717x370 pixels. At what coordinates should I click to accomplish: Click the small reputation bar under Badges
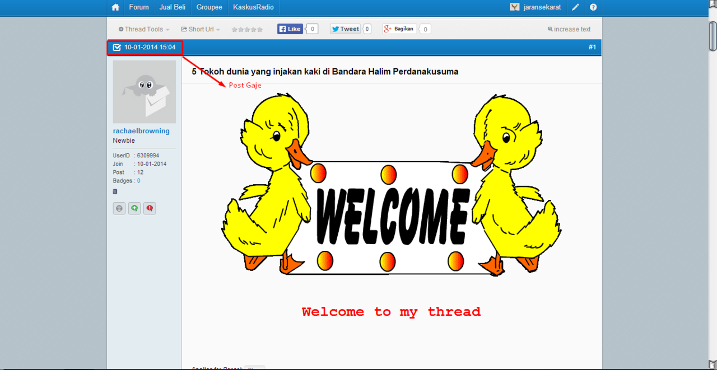(x=115, y=191)
